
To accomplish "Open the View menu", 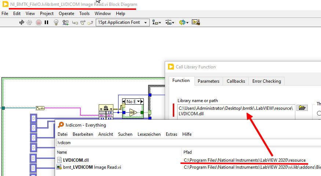I will 30,14.
